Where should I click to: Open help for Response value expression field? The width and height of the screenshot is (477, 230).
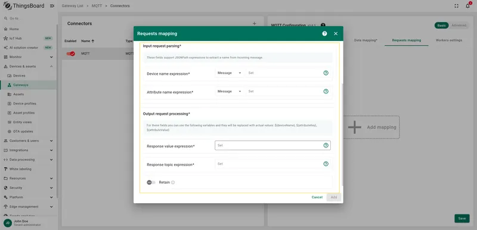(326, 146)
